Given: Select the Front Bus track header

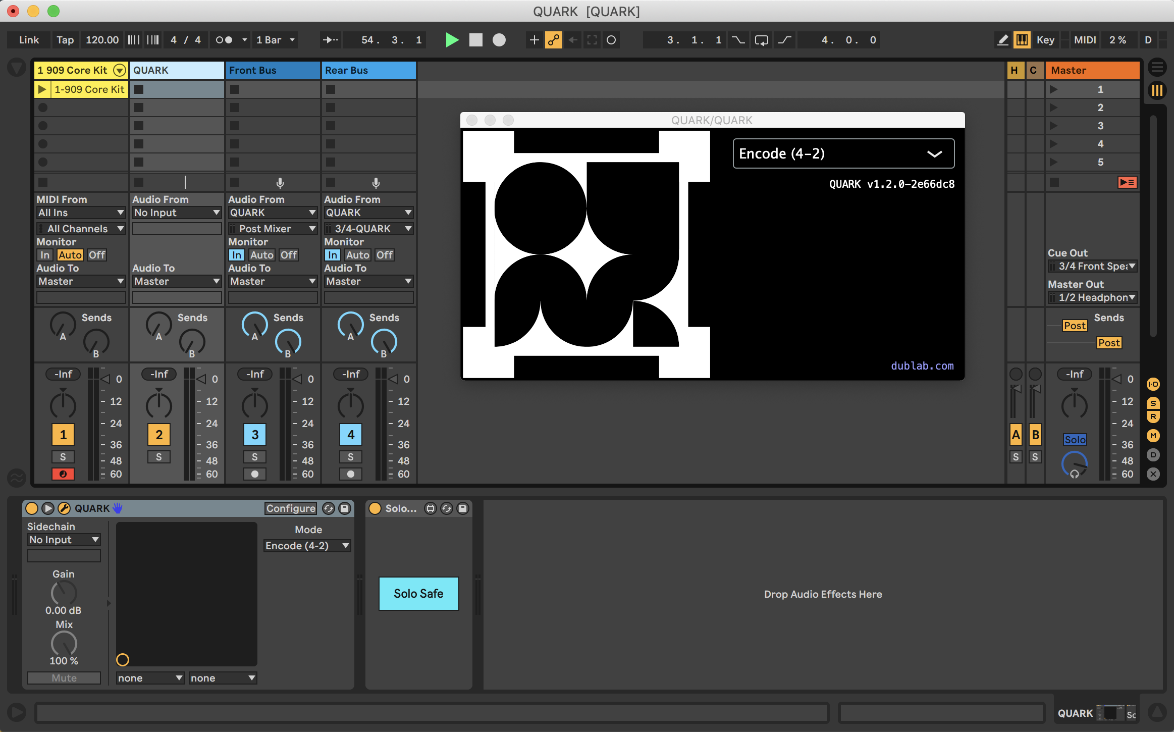Looking at the screenshot, I should [273, 70].
